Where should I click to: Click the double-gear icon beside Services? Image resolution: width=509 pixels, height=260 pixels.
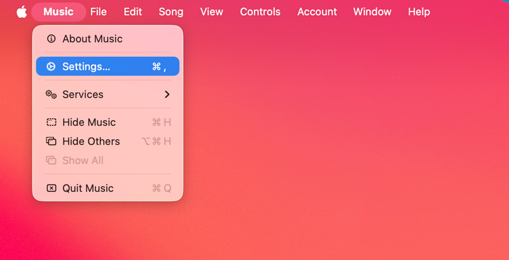coord(51,94)
